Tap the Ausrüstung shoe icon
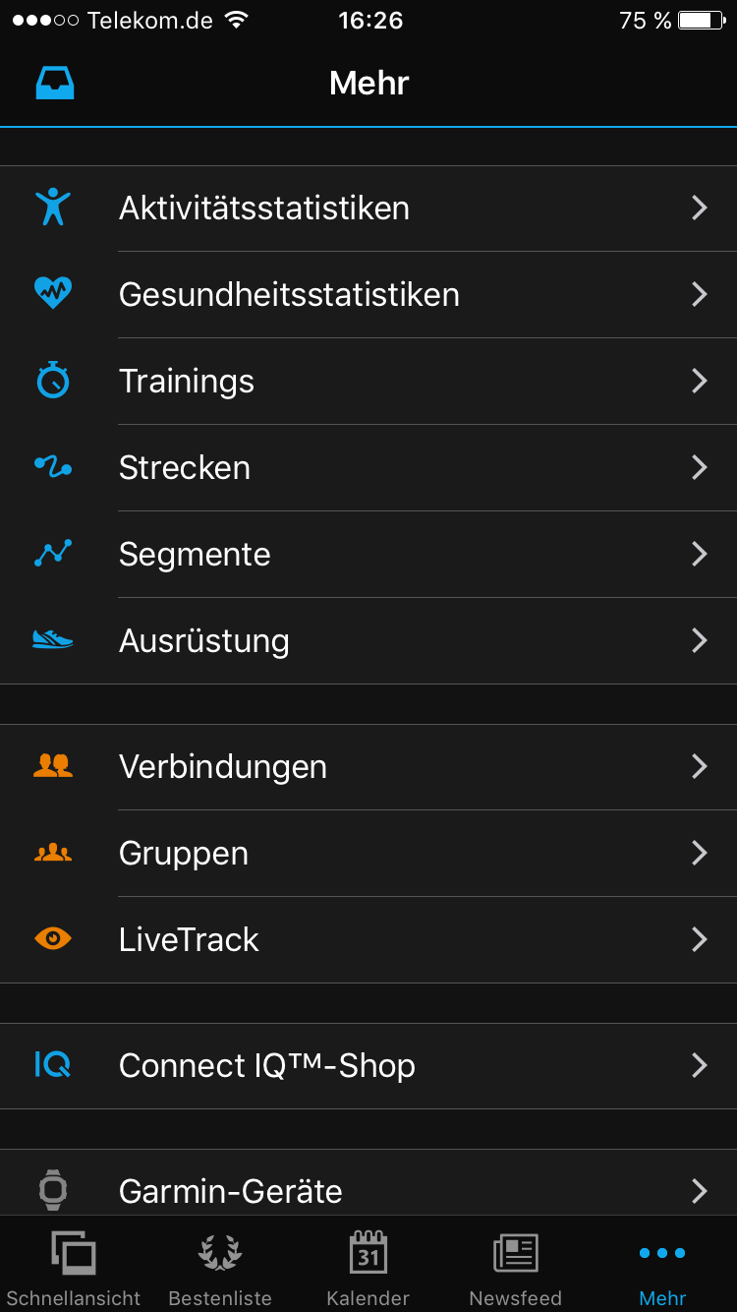This screenshot has width=737, height=1312. (53, 640)
